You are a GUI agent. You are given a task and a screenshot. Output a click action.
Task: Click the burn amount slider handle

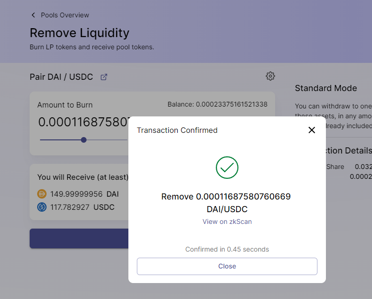pos(84,140)
